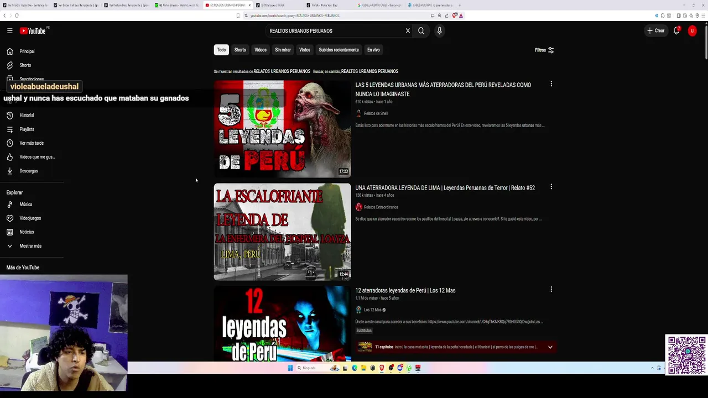708x398 pixels.
Task: Open Microsoft Edge from the taskbar
Action: [355, 368]
